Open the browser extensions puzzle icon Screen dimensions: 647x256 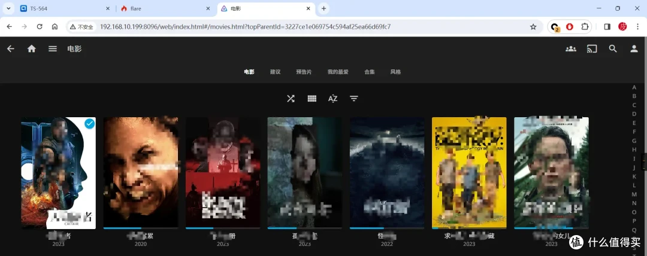pos(585,26)
